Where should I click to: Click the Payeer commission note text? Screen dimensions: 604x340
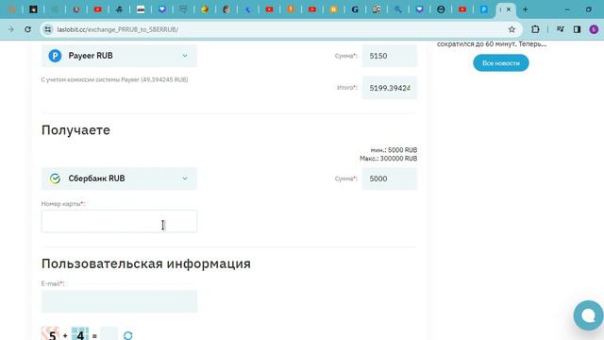(114, 79)
